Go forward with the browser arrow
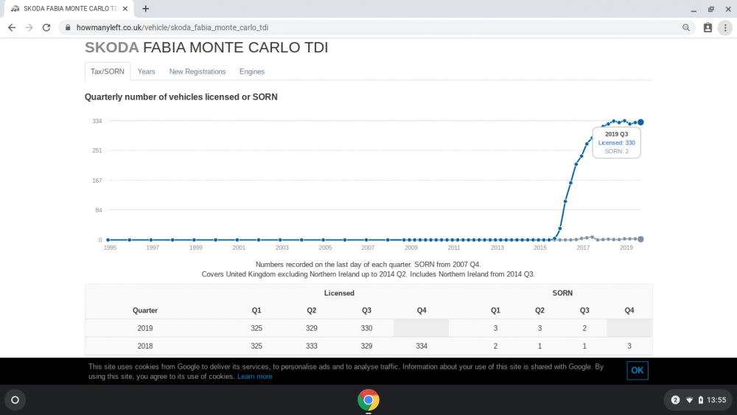This screenshot has width=737, height=415. tap(29, 28)
